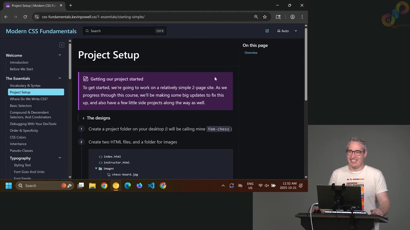
Task: Reload the current page
Action: [x=25, y=17]
